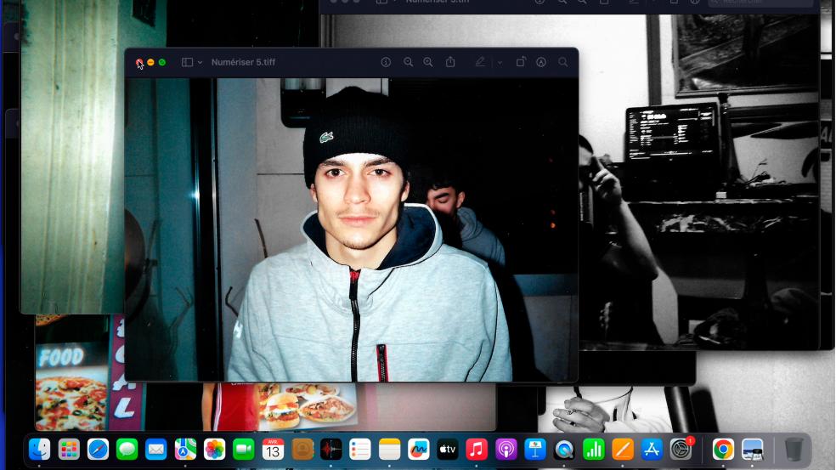
Task: Open Podcasts from the Dock
Action: coord(506,450)
